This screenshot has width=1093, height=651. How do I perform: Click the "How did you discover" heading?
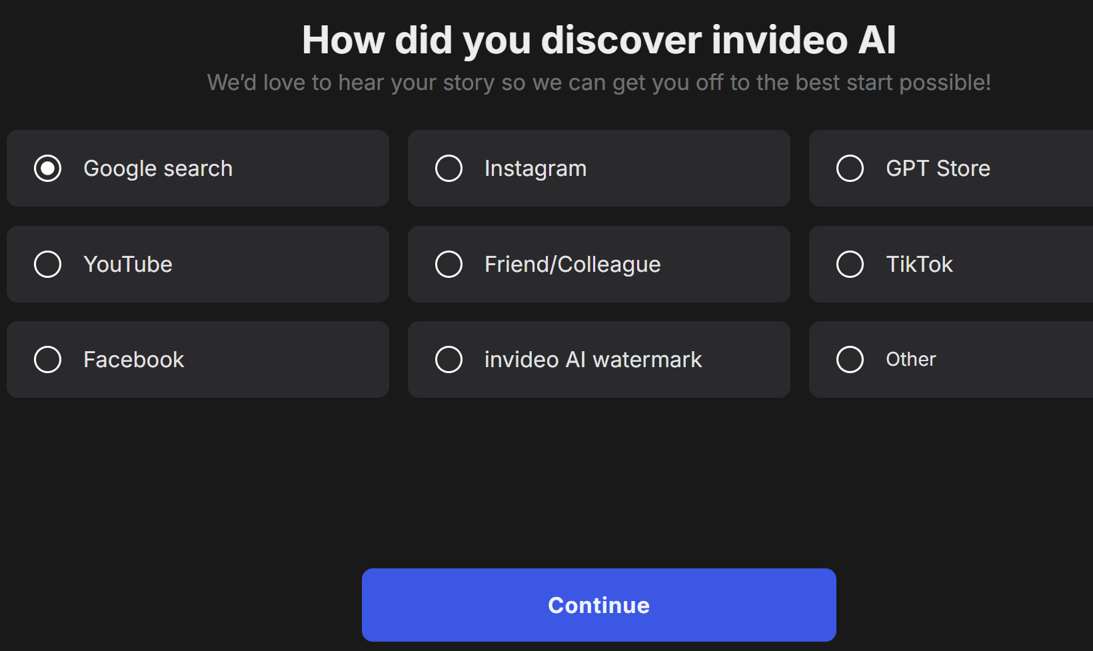(599, 40)
